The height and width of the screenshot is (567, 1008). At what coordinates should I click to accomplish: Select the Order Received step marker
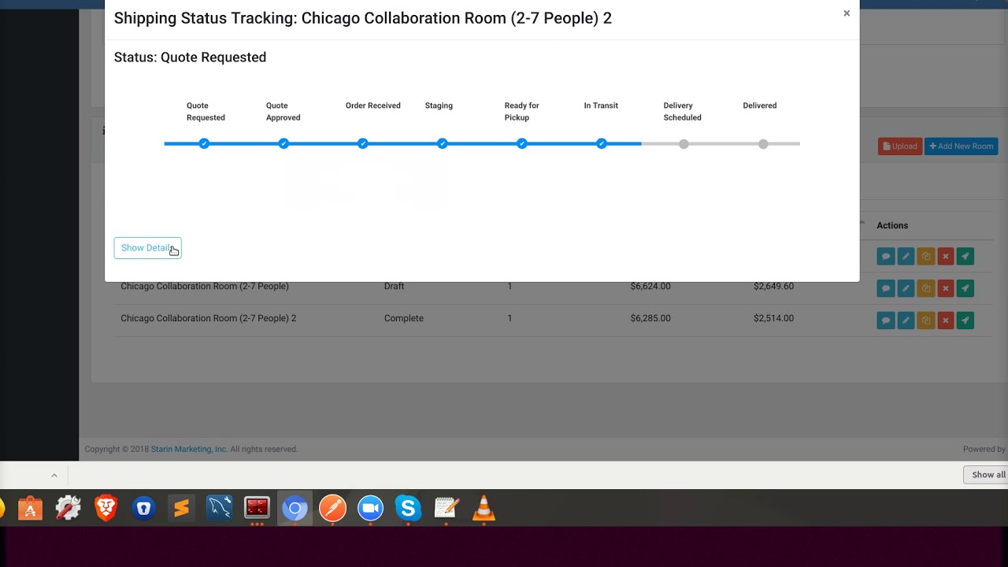[363, 143]
